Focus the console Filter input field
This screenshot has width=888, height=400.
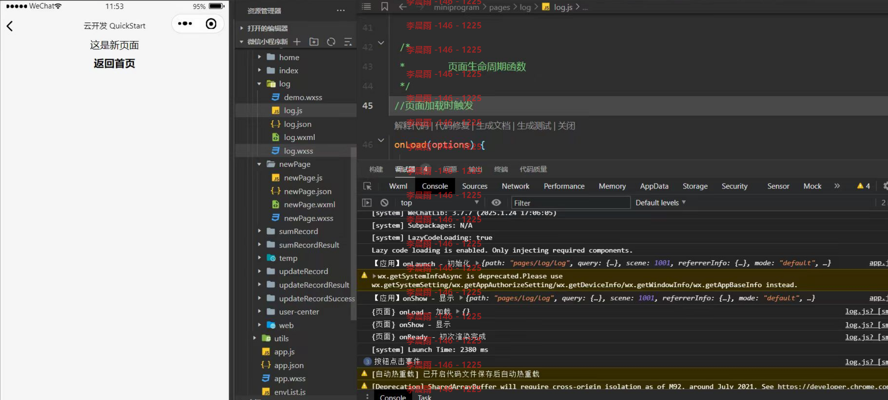click(571, 203)
